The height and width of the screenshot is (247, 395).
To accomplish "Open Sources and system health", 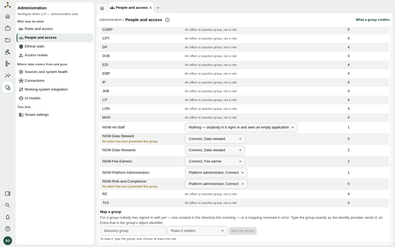I will click(55, 72).
